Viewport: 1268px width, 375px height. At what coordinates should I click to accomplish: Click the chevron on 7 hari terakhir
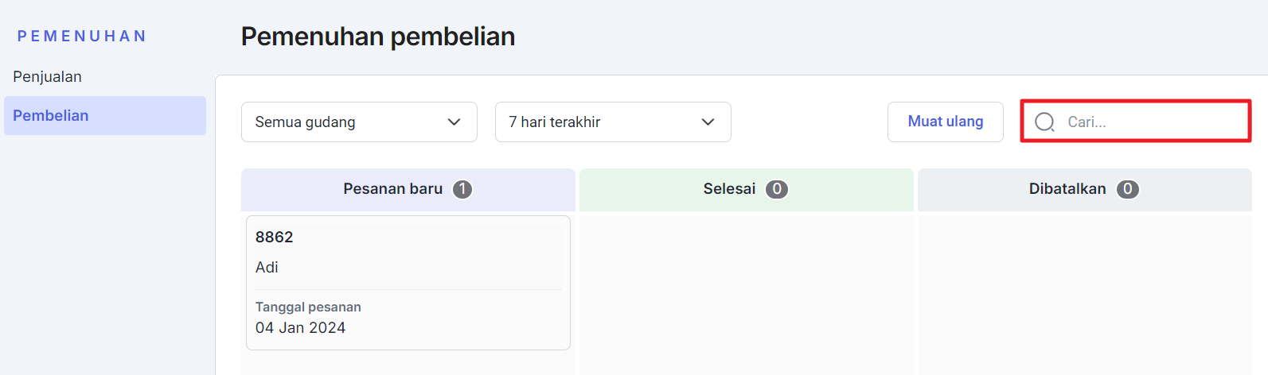(x=708, y=122)
